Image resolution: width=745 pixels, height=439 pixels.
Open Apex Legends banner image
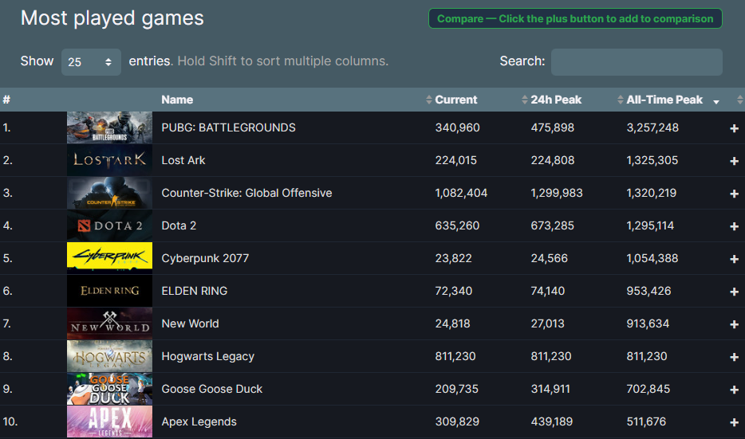110,421
